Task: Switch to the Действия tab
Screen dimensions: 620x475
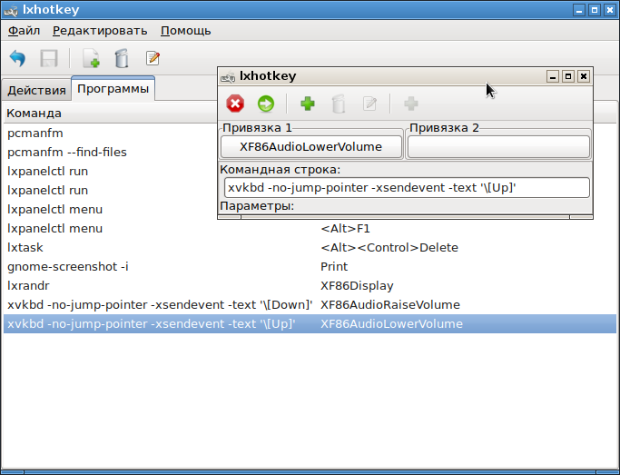Action: (x=36, y=90)
